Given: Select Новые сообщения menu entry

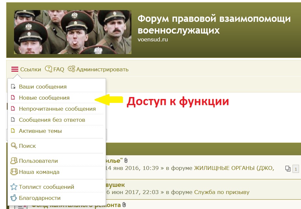Looking at the screenshot, I should pyautogui.click(x=44, y=98).
